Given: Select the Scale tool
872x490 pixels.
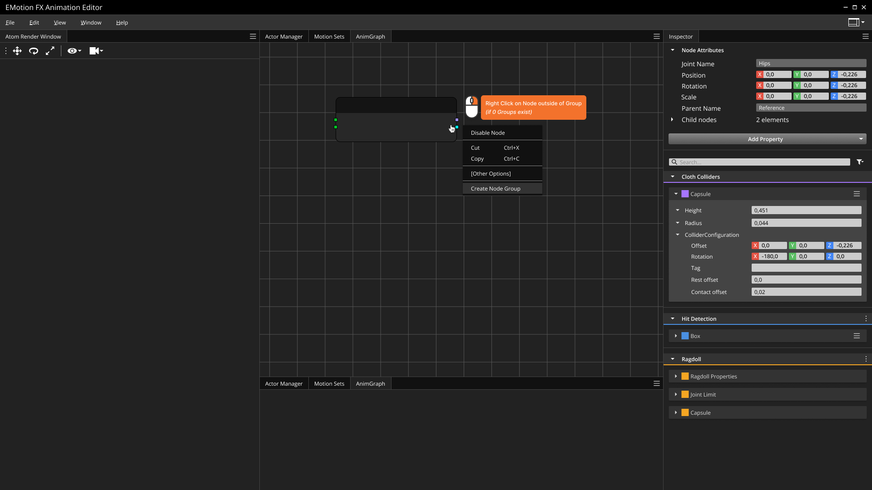Looking at the screenshot, I should (x=50, y=51).
